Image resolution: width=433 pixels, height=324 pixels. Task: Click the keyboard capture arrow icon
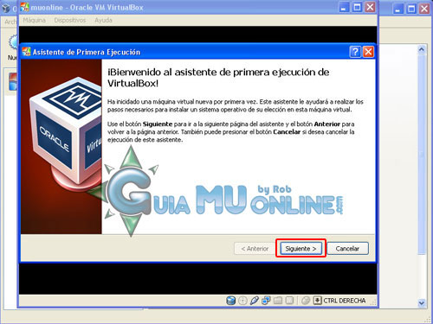317,301
